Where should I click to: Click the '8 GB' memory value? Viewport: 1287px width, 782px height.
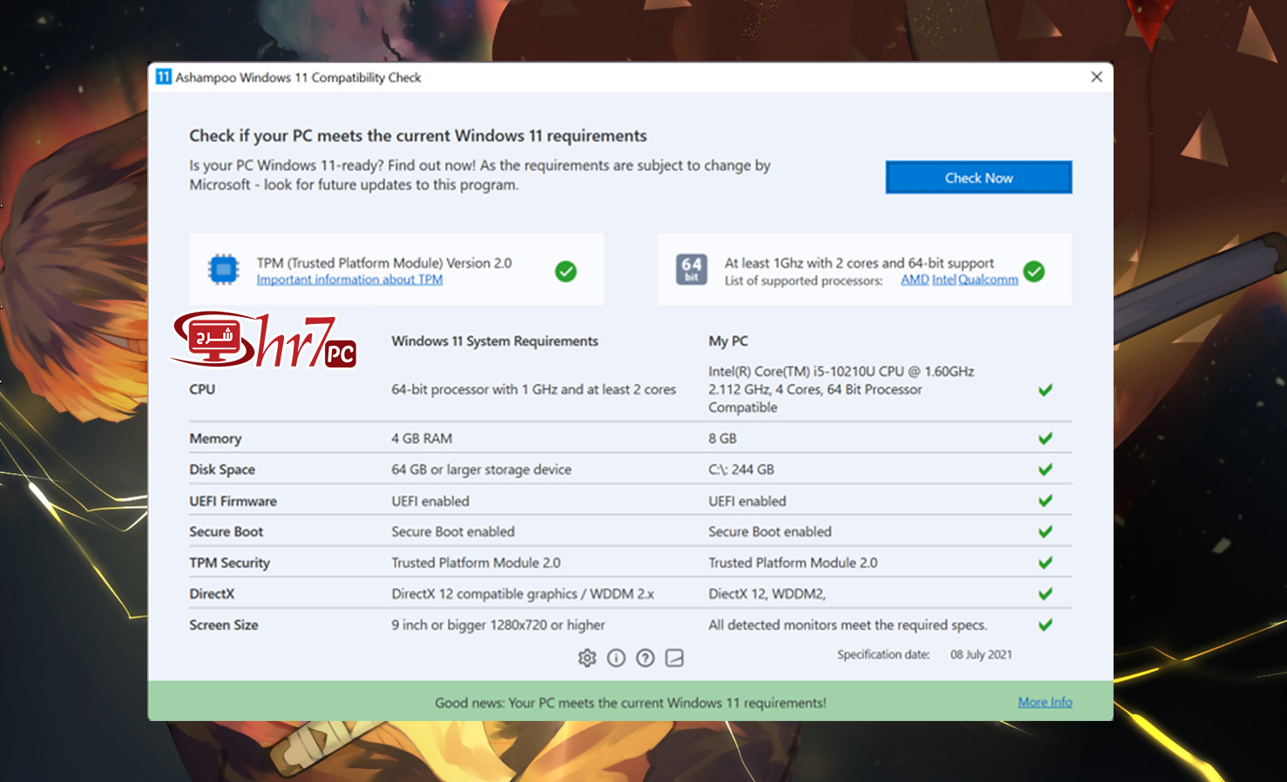point(722,438)
